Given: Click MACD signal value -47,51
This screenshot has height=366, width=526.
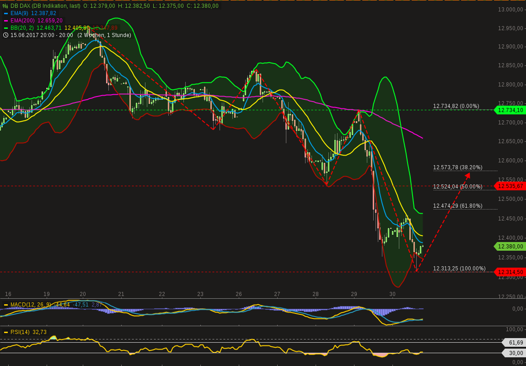Looking at the screenshot, I should coord(81,305).
